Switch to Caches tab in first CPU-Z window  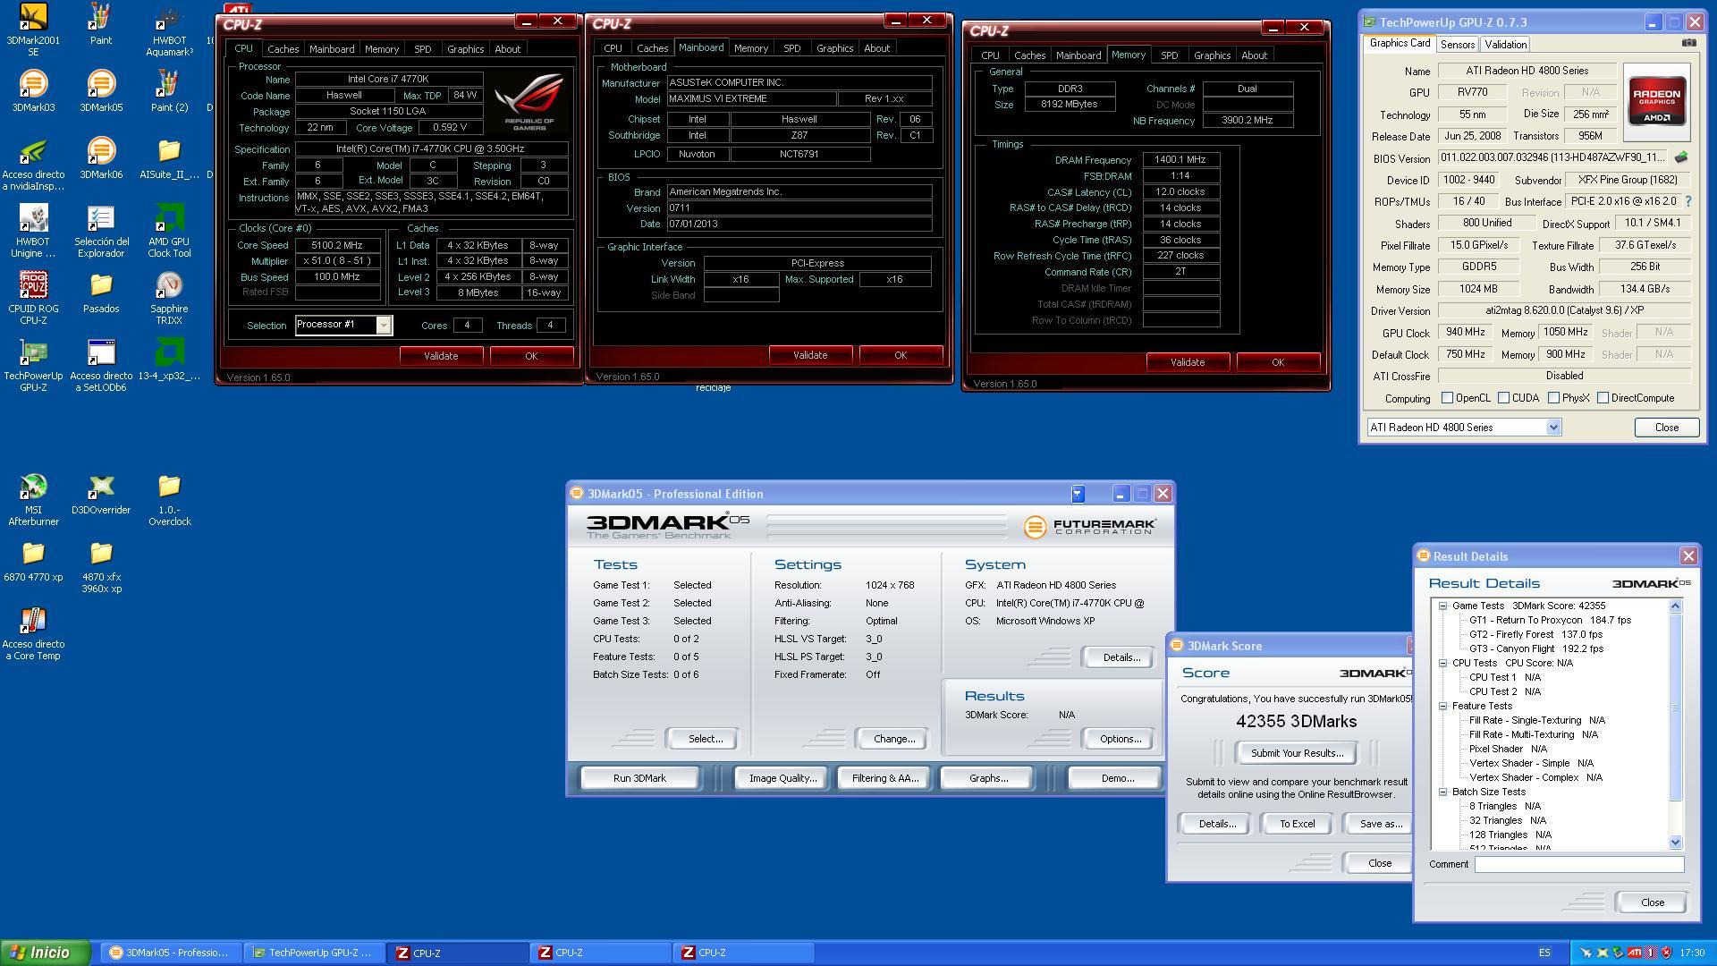pos(283,49)
